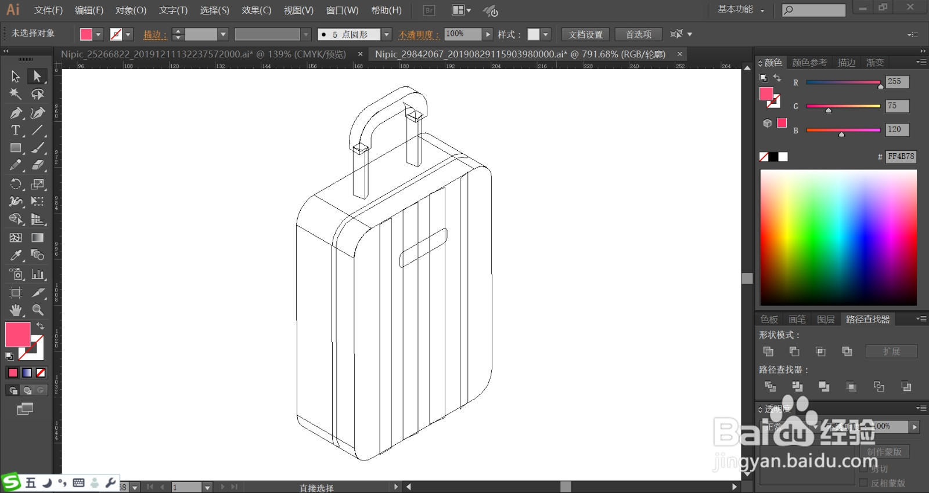929x493 pixels.
Task: Select the Zoom tool
Action: [37, 310]
